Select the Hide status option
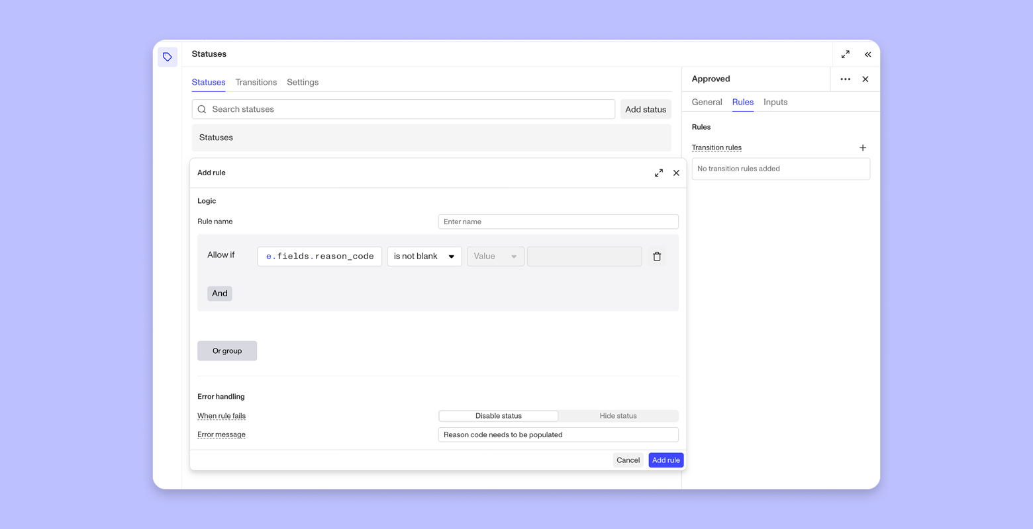Viewport: 1033px width, 529px height. click(x=618, y=416)
